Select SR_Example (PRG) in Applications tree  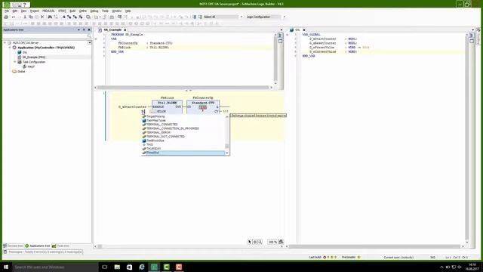[34, 57]
